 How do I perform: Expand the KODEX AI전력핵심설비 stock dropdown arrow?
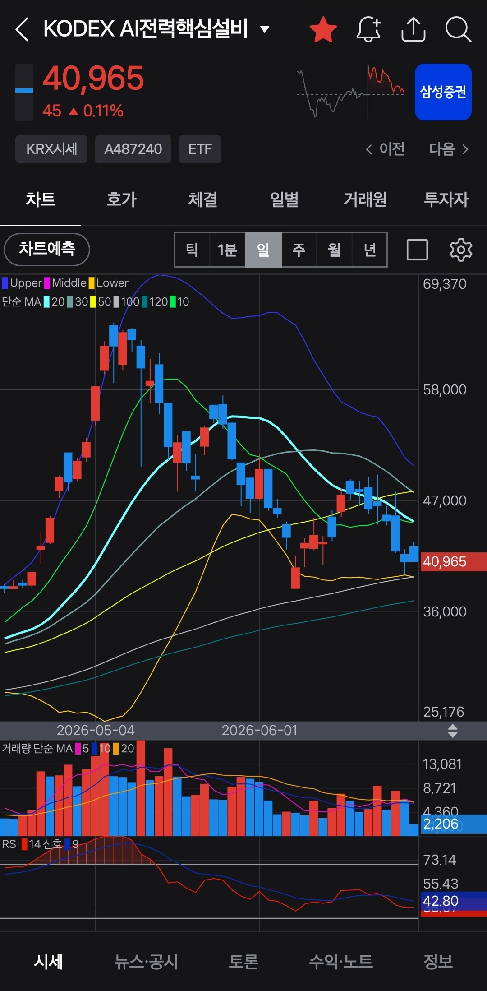point(265,30)
